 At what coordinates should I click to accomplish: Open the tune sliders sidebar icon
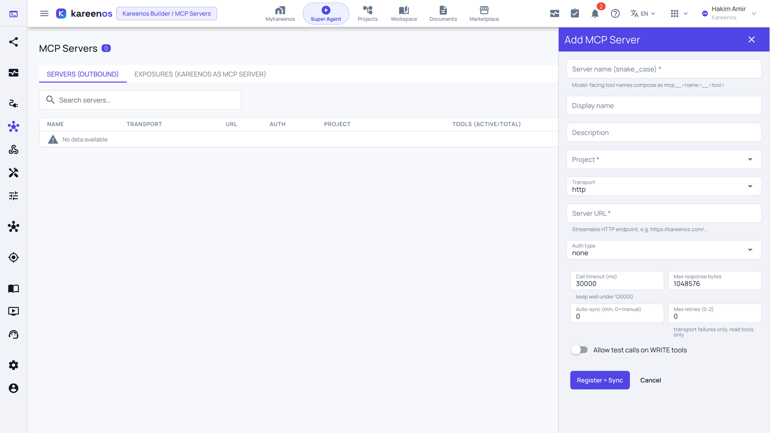coord(14,196)
